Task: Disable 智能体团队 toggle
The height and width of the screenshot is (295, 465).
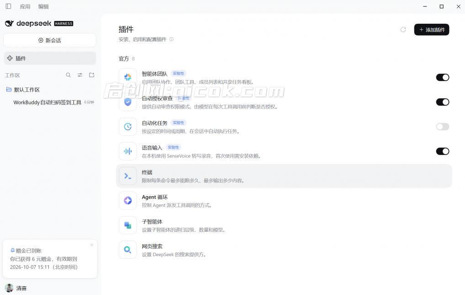Action: (443, 77)
